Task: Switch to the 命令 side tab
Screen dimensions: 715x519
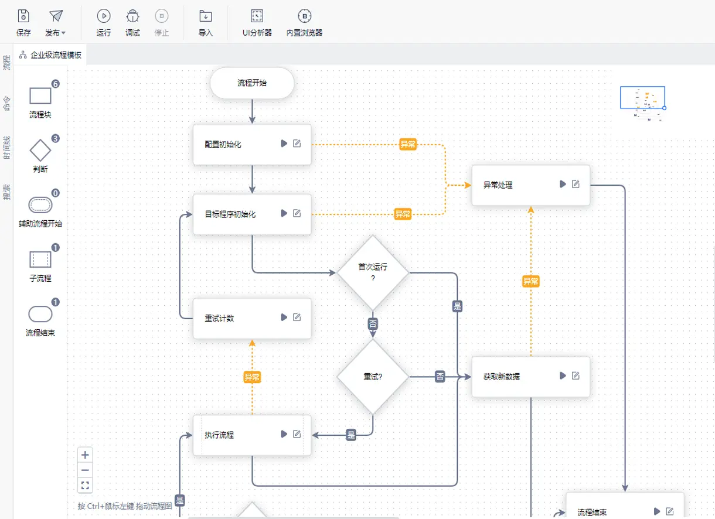Action: click(7, 104)
